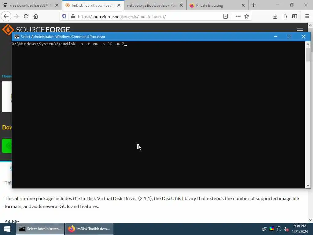Click the taskbar clock 5:38 PM
This screenshot has width=313, height=235.
point(300,226)
